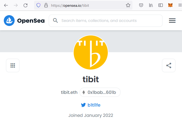Show site security info via lock icon
This screenshot has height=122, width=182.
[x=45, y=5]
